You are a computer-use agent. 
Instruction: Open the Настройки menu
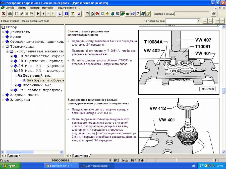click(48, 8)
